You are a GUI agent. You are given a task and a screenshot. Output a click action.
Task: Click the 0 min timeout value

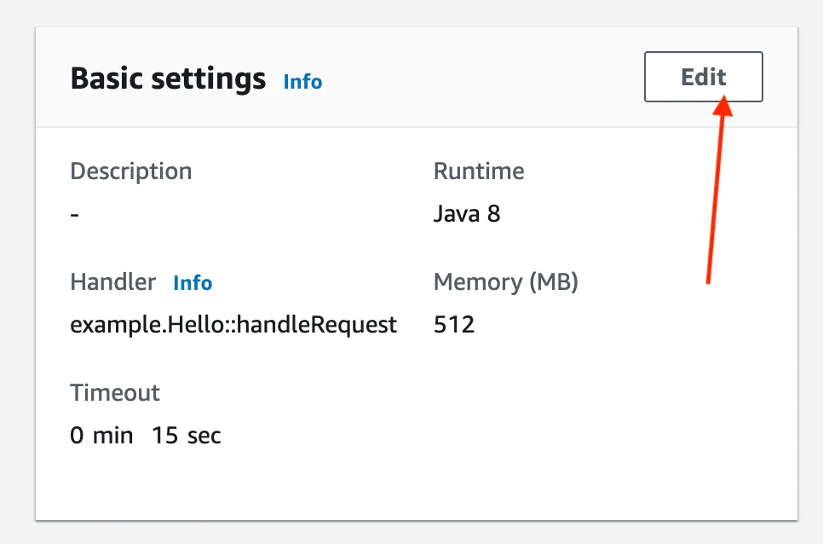click(x=101, y=436)
